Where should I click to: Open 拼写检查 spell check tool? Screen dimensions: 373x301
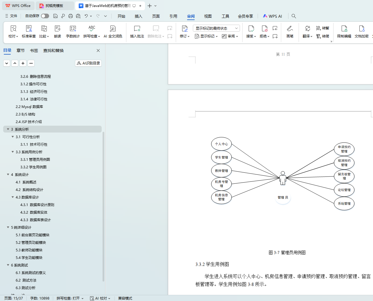pyautogui.click(x=92, y=31)
